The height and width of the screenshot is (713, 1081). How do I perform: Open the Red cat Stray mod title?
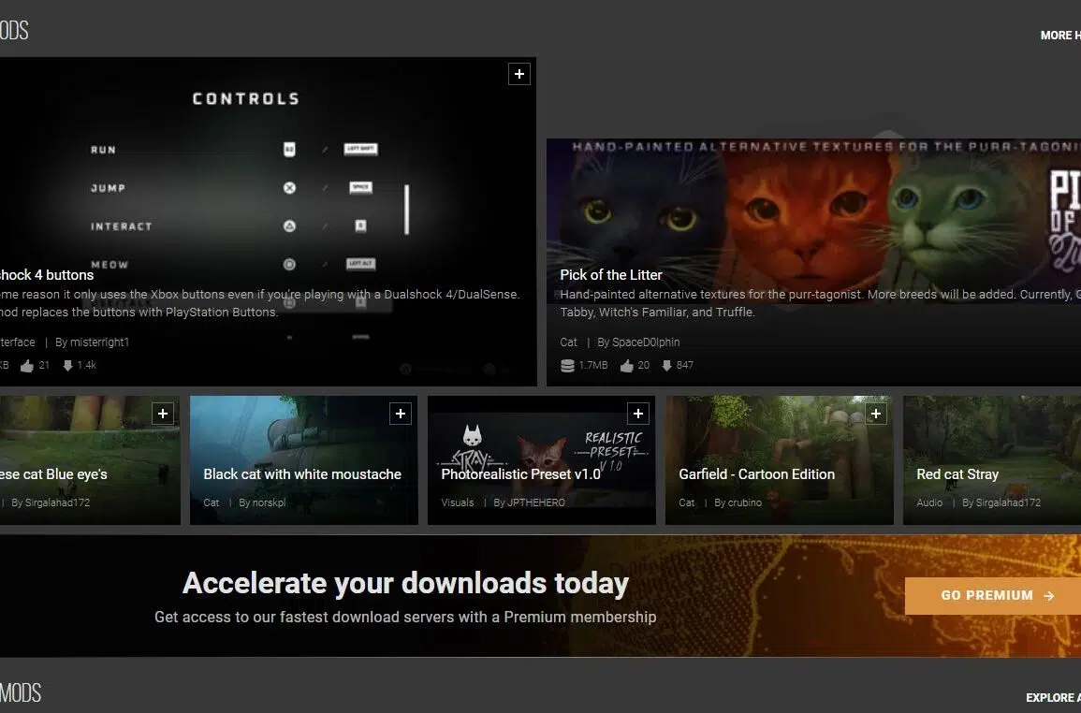(x=957, y=474)
